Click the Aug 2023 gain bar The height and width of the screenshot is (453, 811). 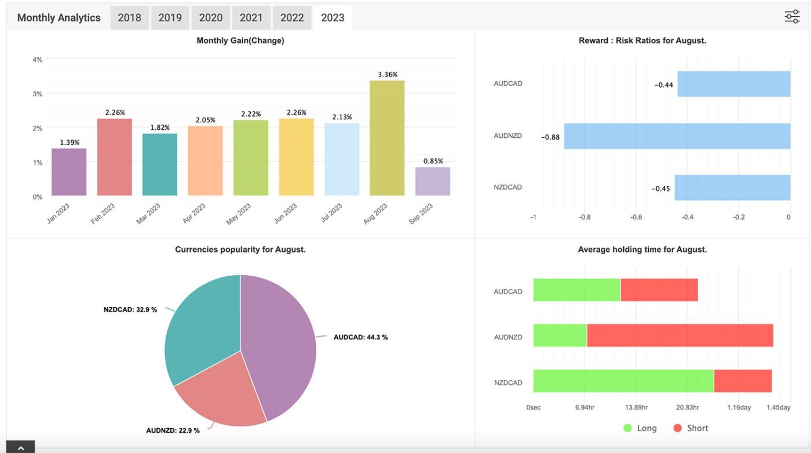387,138
